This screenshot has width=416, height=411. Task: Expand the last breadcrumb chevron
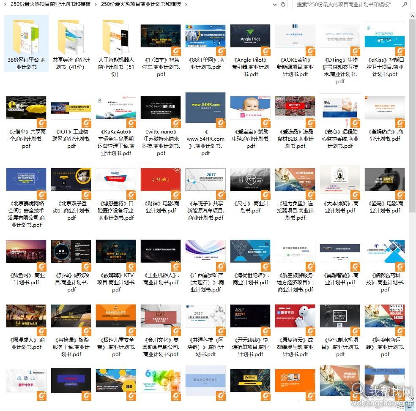[x=186, y=5]
